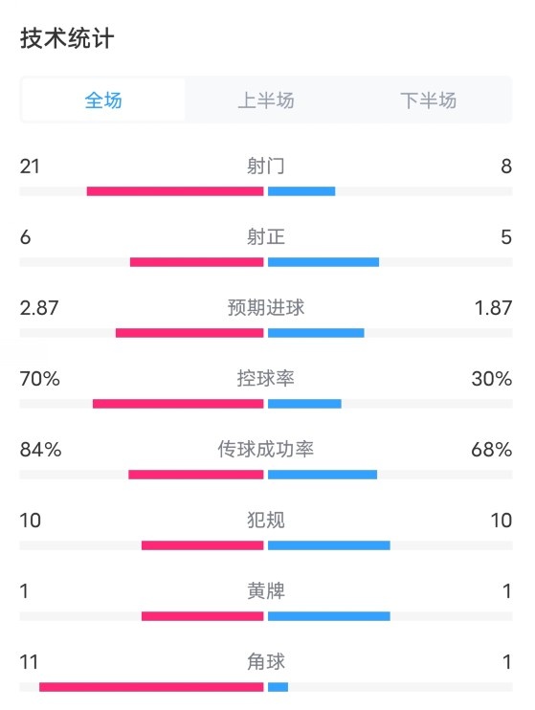Click the red 控球率 bar

(x=178, y=404)
